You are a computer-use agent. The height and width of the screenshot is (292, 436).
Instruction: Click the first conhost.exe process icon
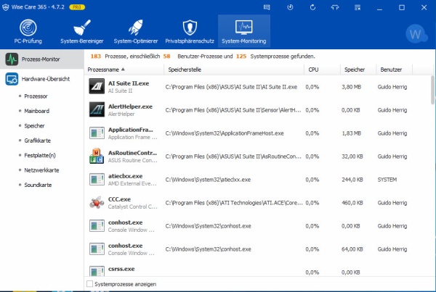(97, 225)
